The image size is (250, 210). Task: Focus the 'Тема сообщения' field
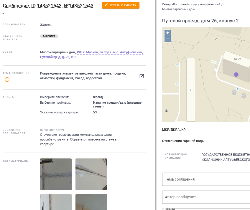[x=206, y=179]
